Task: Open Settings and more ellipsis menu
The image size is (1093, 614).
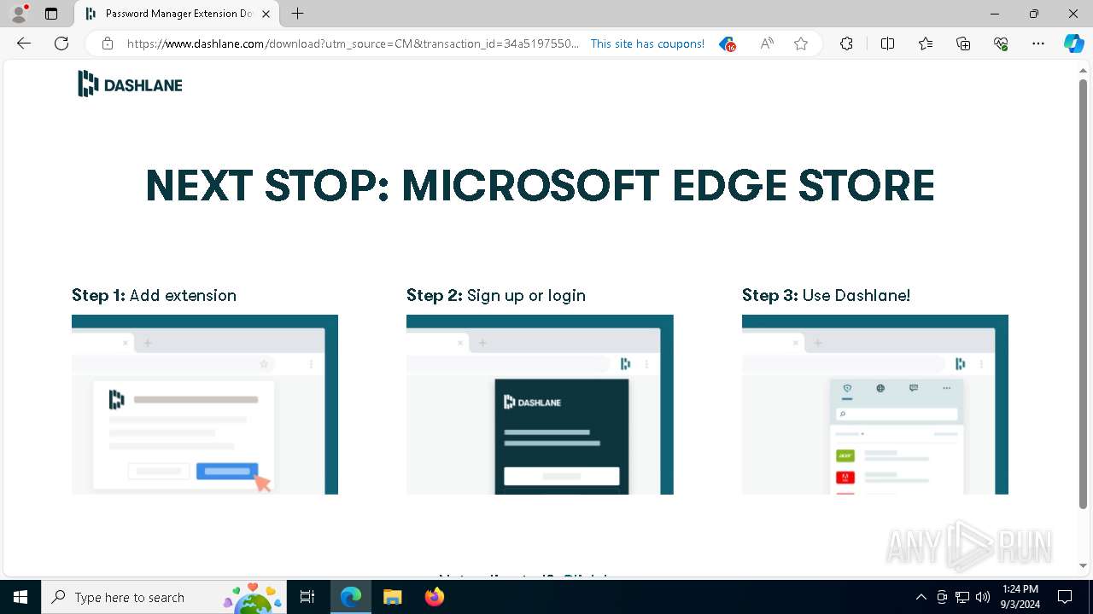Action: pyautogui.click(x=1038, y=43)
